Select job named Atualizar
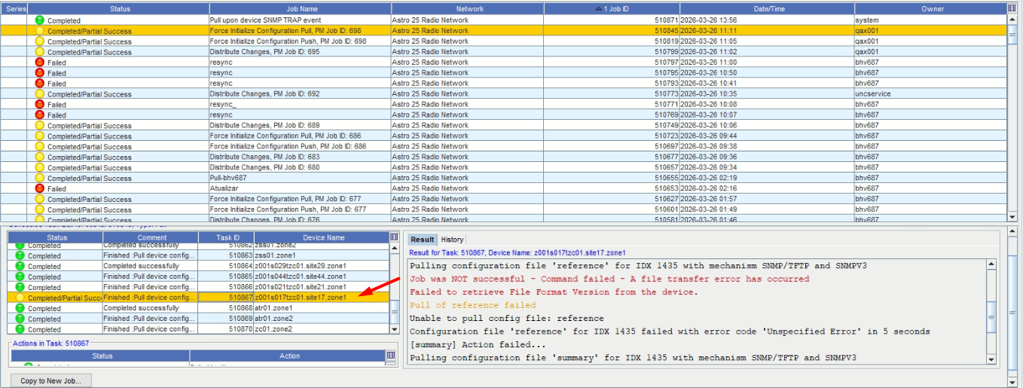1023x388 pixels. coord(300,188)
